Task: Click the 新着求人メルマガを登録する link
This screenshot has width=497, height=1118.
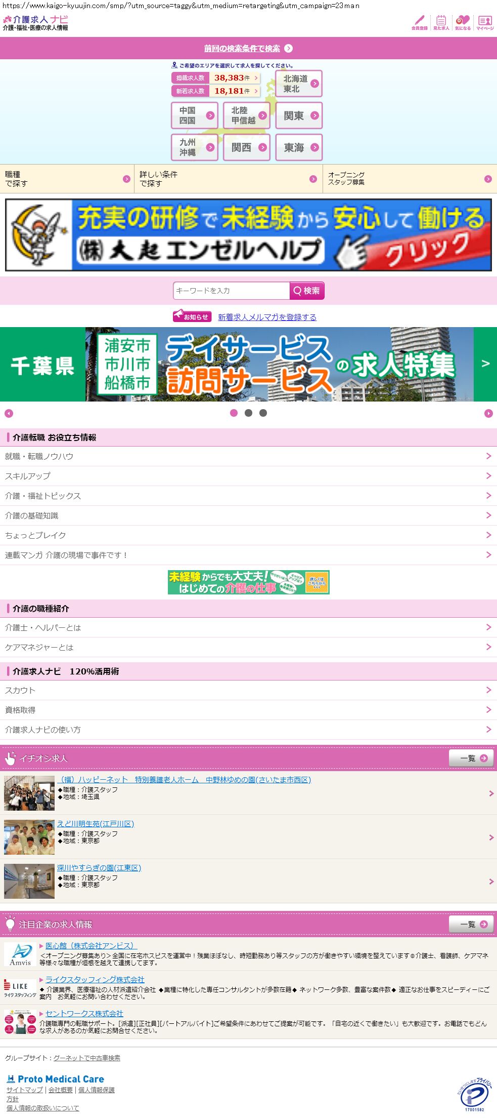Action: (267, 317)
